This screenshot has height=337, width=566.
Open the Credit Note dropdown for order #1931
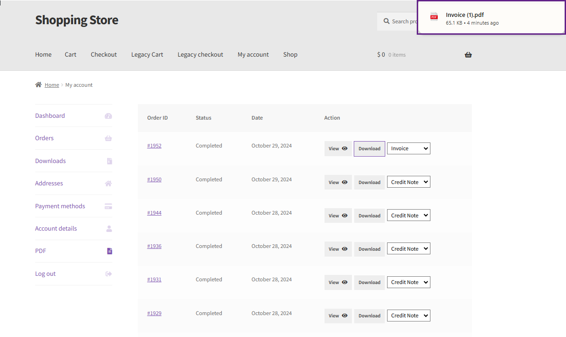tap(409, 282)
